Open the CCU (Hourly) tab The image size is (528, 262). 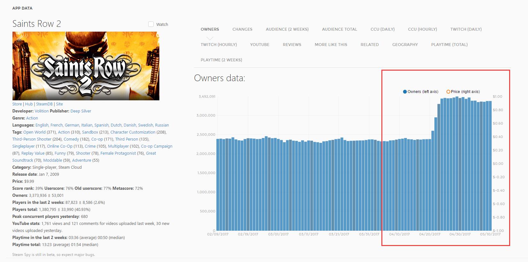423,29
